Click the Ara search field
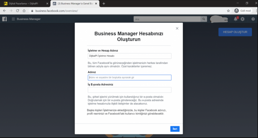 click(167, 19)
